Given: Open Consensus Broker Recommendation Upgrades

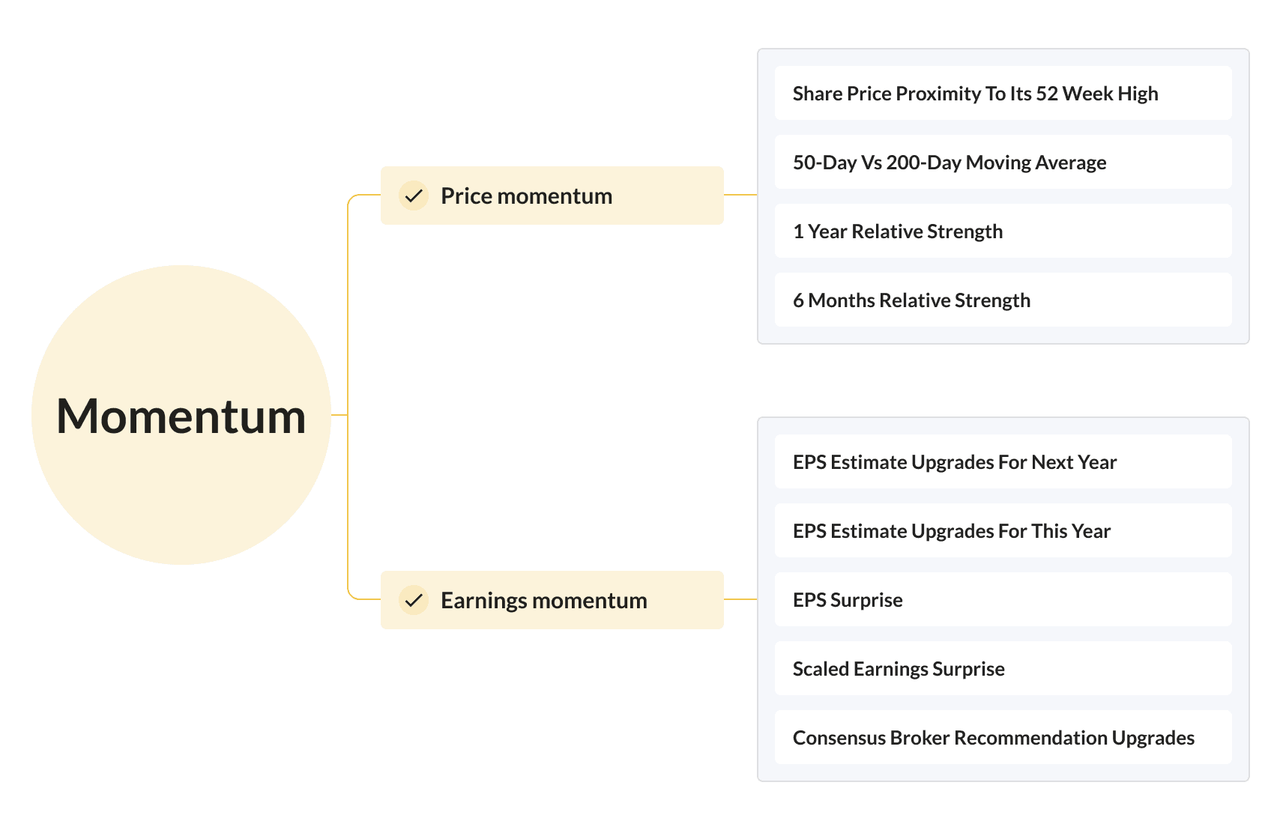Looking at the screenshot, I should (x=1003, y=737).
